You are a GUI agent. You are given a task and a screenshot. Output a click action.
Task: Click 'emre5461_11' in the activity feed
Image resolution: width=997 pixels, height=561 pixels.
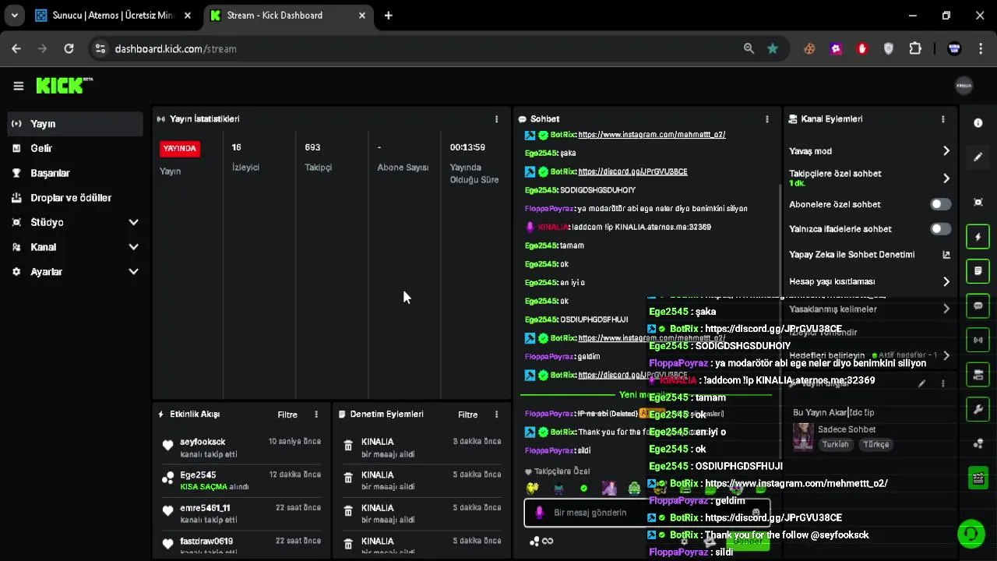point(205,508)
